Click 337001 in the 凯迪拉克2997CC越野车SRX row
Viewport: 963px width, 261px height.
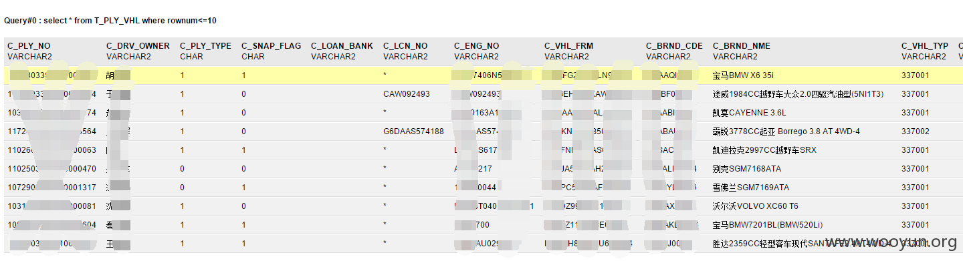[x=915, y=150]
